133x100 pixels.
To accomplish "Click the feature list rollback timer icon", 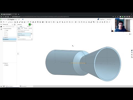I will (x=15, y=24).
